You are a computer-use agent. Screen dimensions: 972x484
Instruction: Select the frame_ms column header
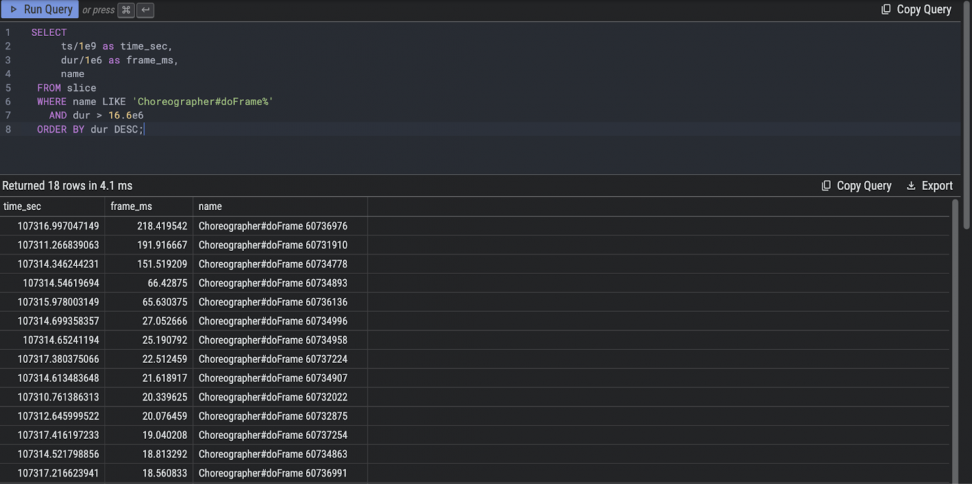point(131,206)
